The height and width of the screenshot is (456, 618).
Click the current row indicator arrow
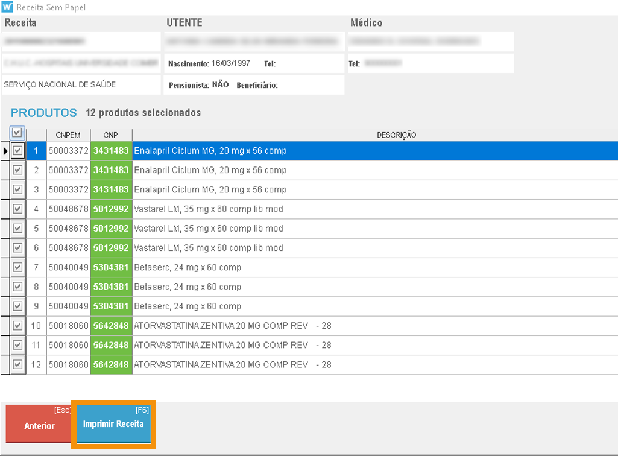(6, 151)
